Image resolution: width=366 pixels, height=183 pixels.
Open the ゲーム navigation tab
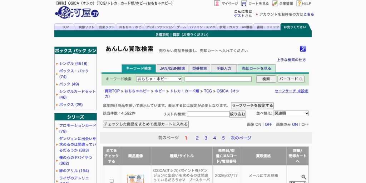(181, 27)
